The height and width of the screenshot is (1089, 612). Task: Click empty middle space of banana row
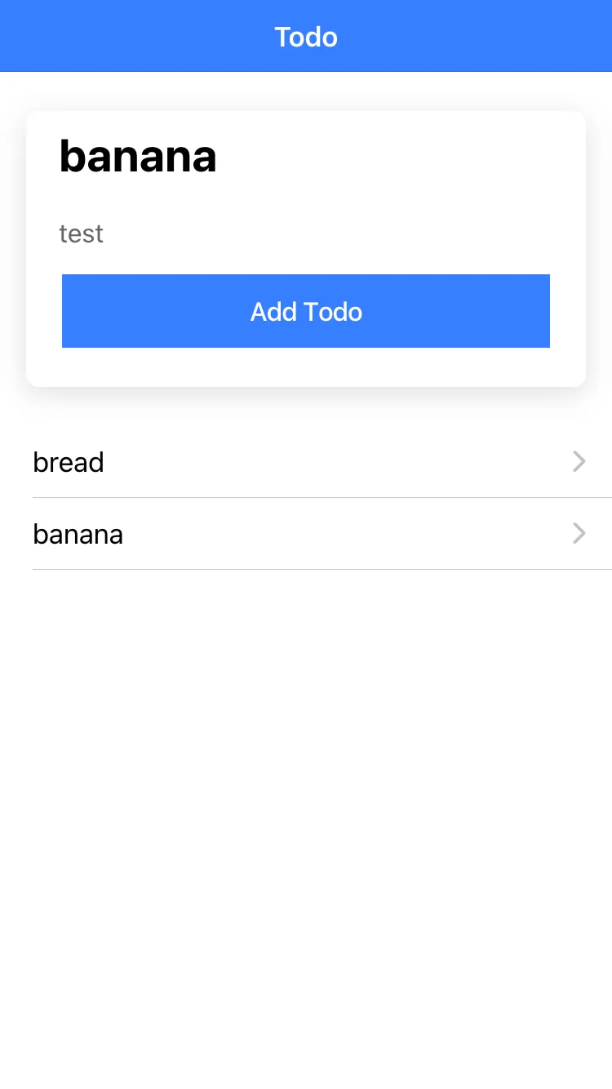[x=326, y=534]
